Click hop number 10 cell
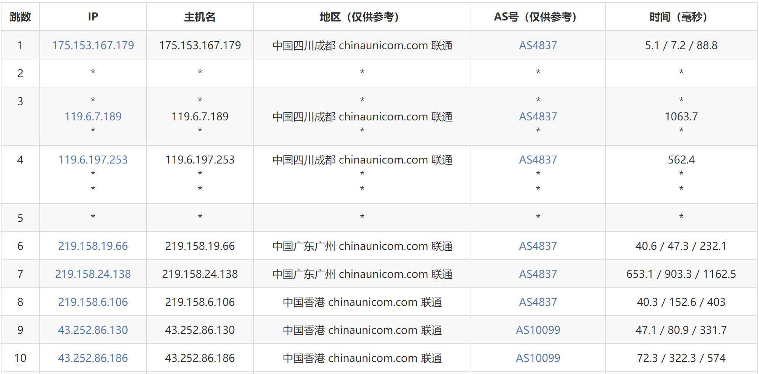Image resolution: width=759 pixels, height=374 pixels. pyautogui.click(x=20, y=358)
